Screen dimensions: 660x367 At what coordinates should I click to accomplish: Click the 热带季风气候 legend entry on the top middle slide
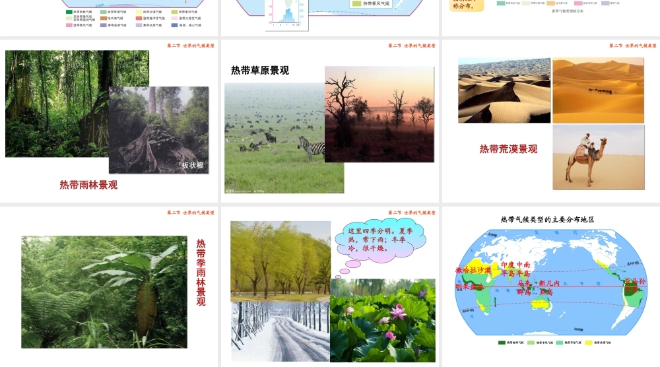(371, 3)
